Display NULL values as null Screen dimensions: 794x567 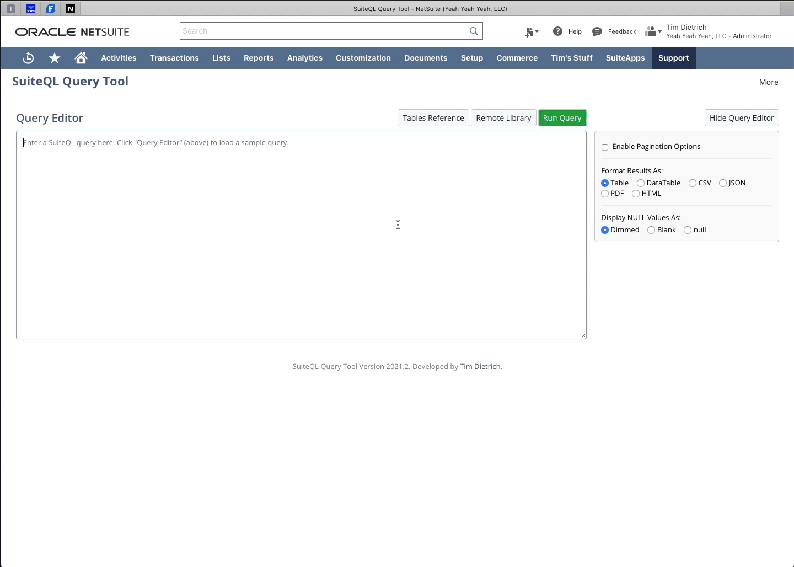coord(688,230)
